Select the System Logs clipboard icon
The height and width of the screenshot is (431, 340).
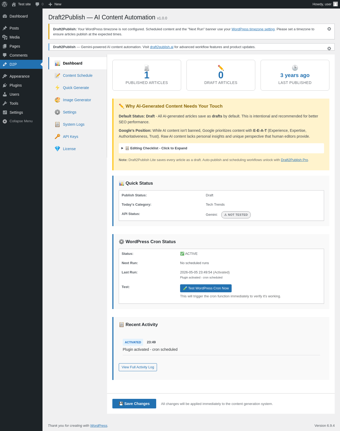57,124
